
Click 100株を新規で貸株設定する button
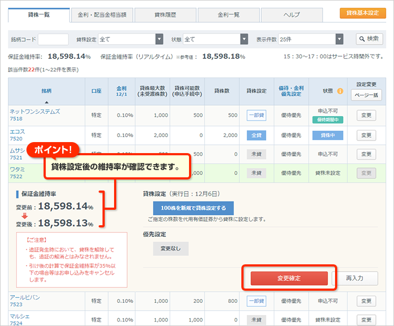193,208
